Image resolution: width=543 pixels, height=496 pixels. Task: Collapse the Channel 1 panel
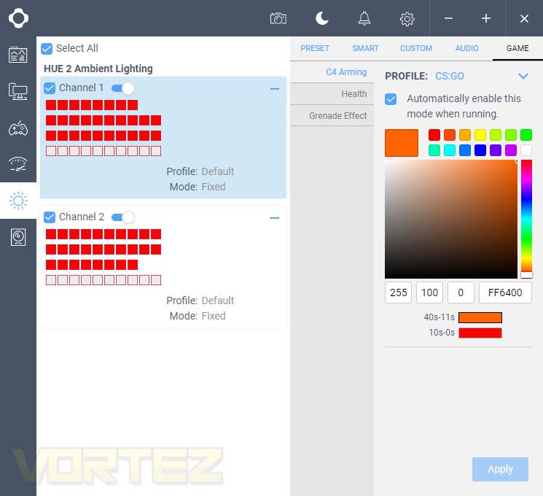click(275, 89)
